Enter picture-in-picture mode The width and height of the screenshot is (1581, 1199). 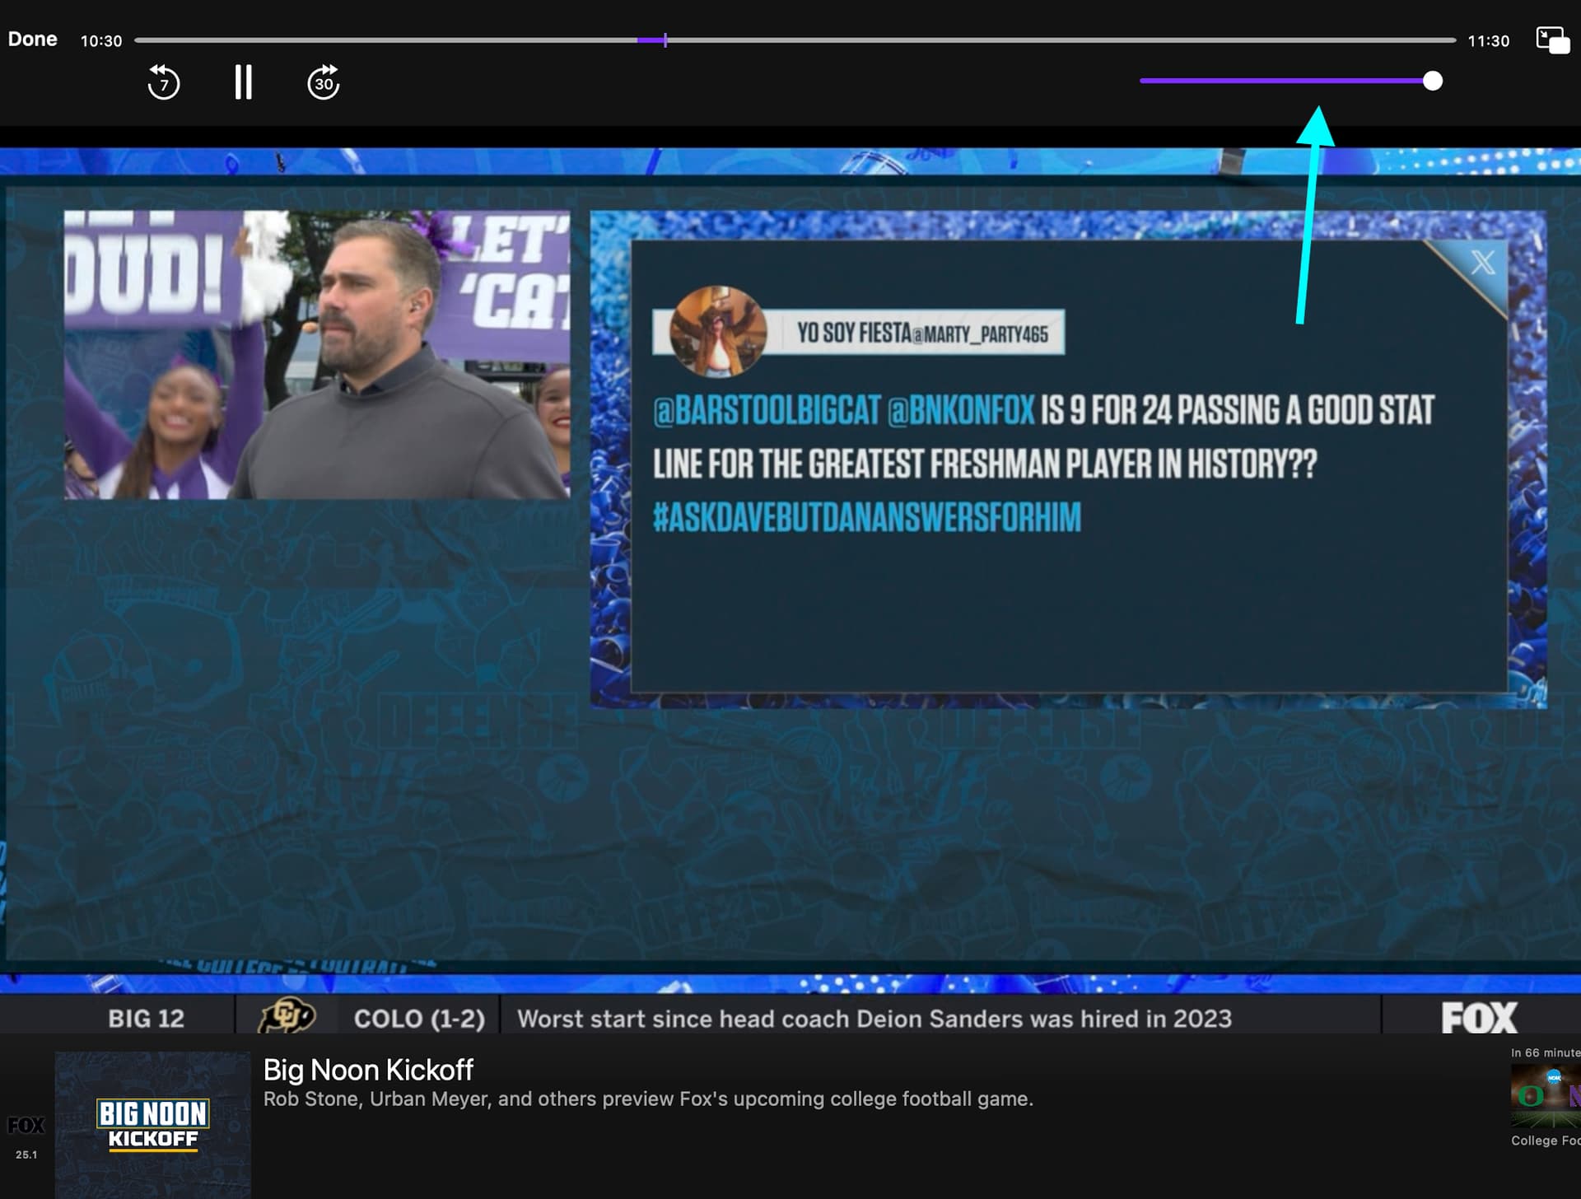(1553, 40)
